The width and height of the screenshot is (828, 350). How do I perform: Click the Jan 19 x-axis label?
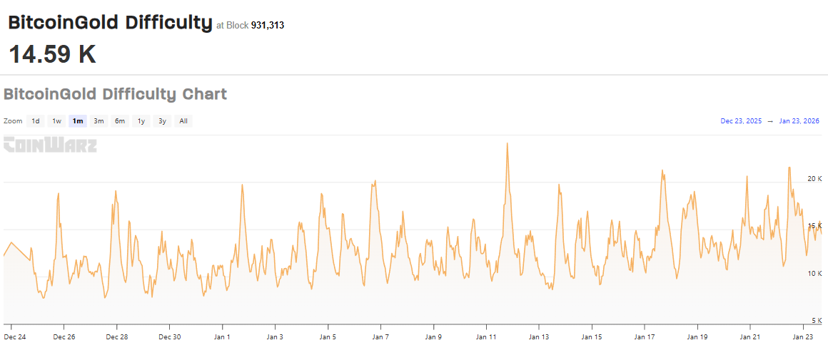point(697,336)
